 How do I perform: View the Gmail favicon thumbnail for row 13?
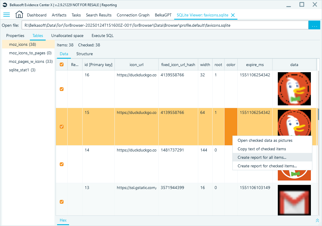pos(294,200)
